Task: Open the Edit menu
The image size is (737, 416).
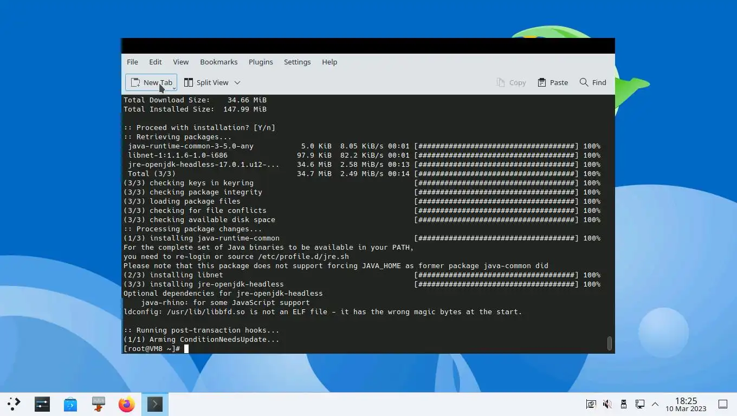Action: pos(156,62)
